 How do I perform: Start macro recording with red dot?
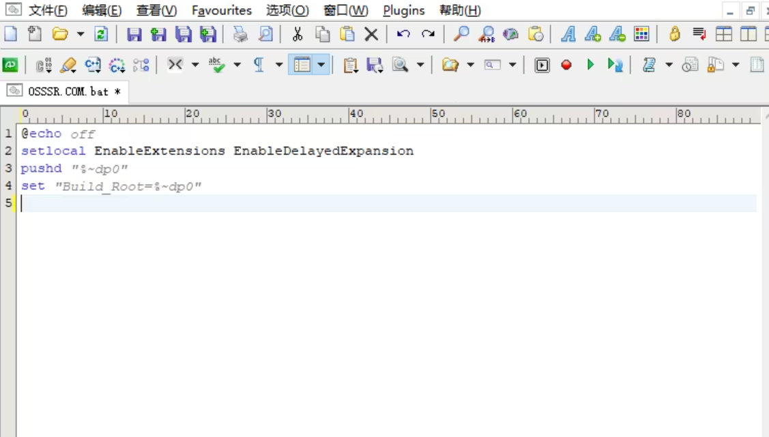[x=566, y=65]
